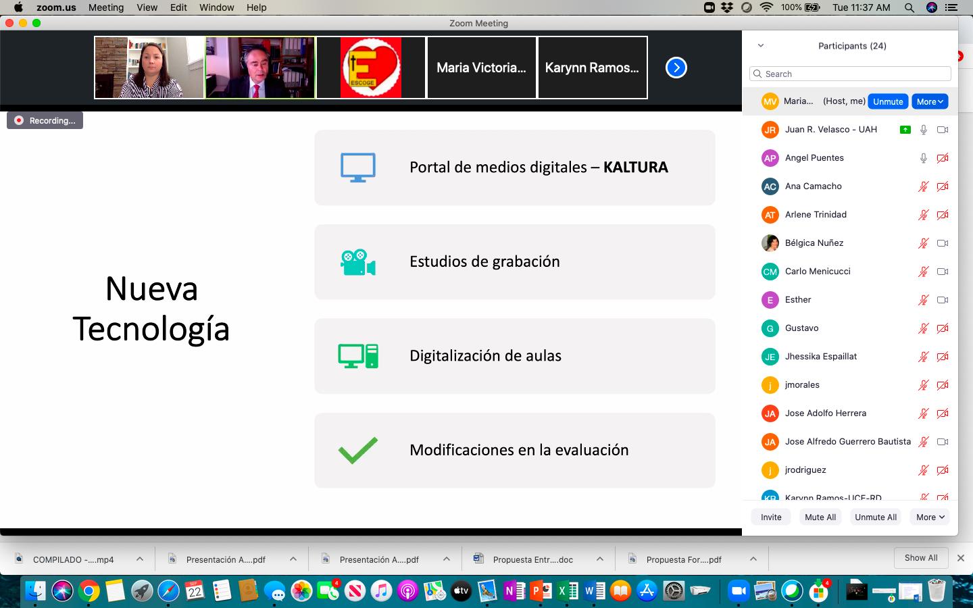Viewport: 973px width, 608px height.
Task: Open the More dropdown at panel bottom
Action: 930,517
